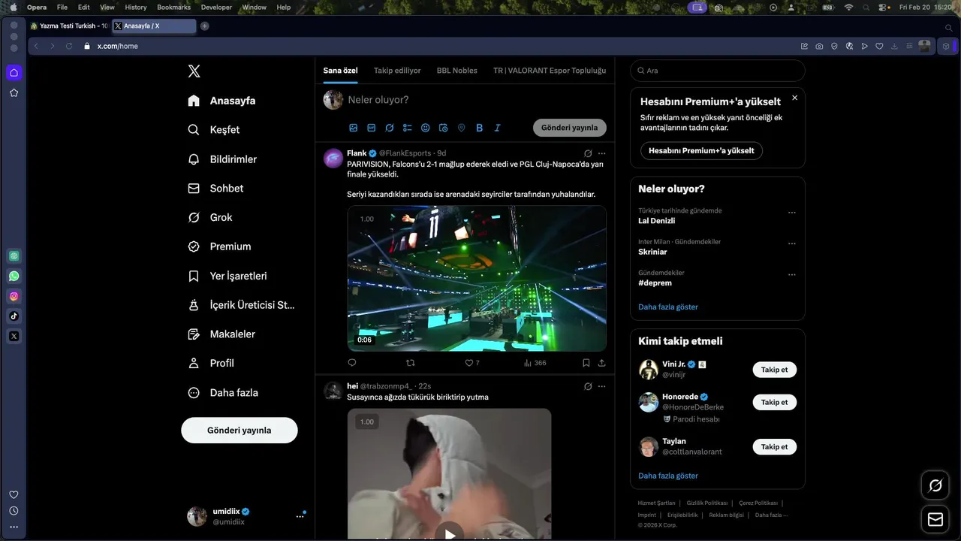Schedule the post via calendar icon

[x=444, y=128]
